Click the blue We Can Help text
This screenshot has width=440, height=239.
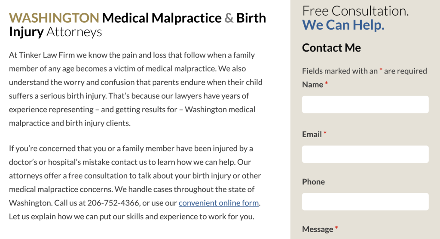pyautogui.click(x=343, y=25)
